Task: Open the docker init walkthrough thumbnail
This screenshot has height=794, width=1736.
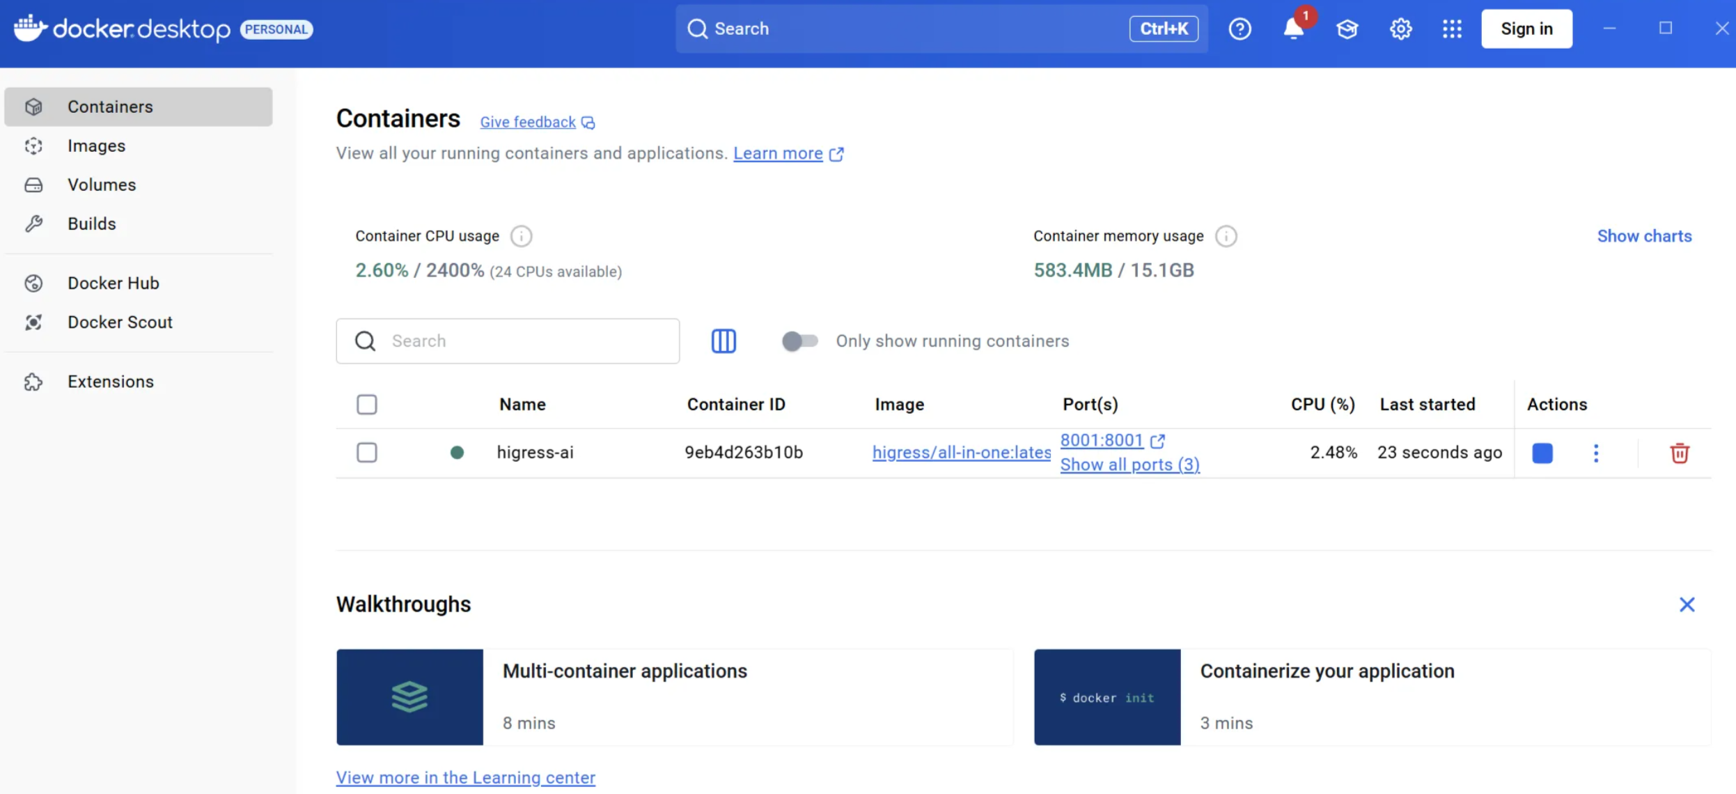Action: (x=1107, y=697)
